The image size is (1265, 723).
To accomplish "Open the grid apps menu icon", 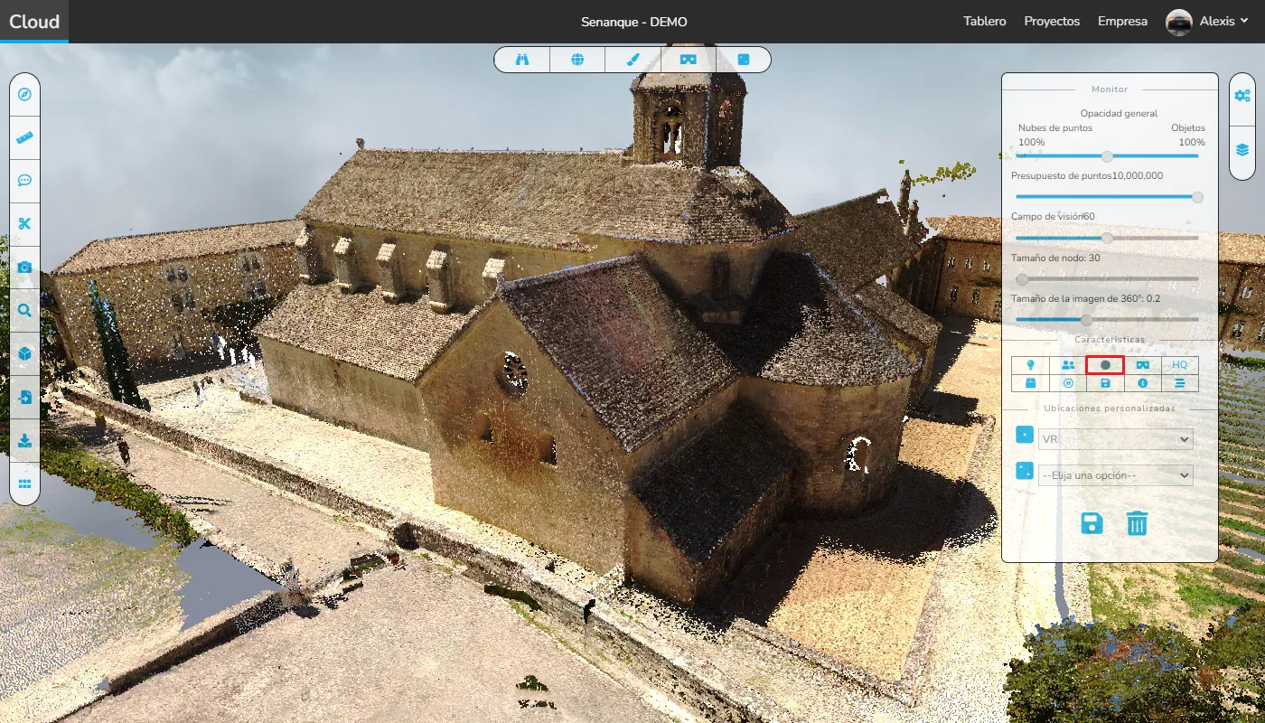I will click(x=24, y=484).
